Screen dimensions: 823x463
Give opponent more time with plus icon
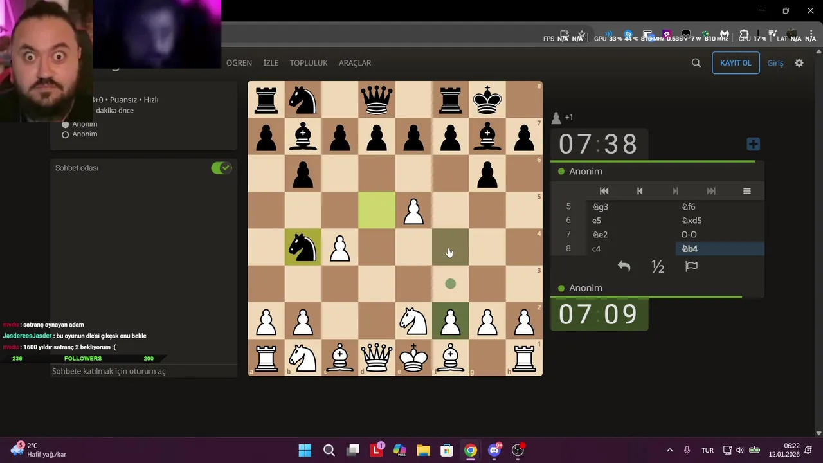pyautogui.click(x=753, y=144)
